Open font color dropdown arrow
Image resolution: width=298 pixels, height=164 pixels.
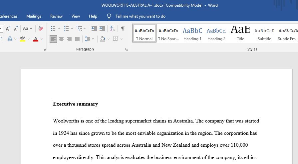pyautogui.click(x=42, y=39)
